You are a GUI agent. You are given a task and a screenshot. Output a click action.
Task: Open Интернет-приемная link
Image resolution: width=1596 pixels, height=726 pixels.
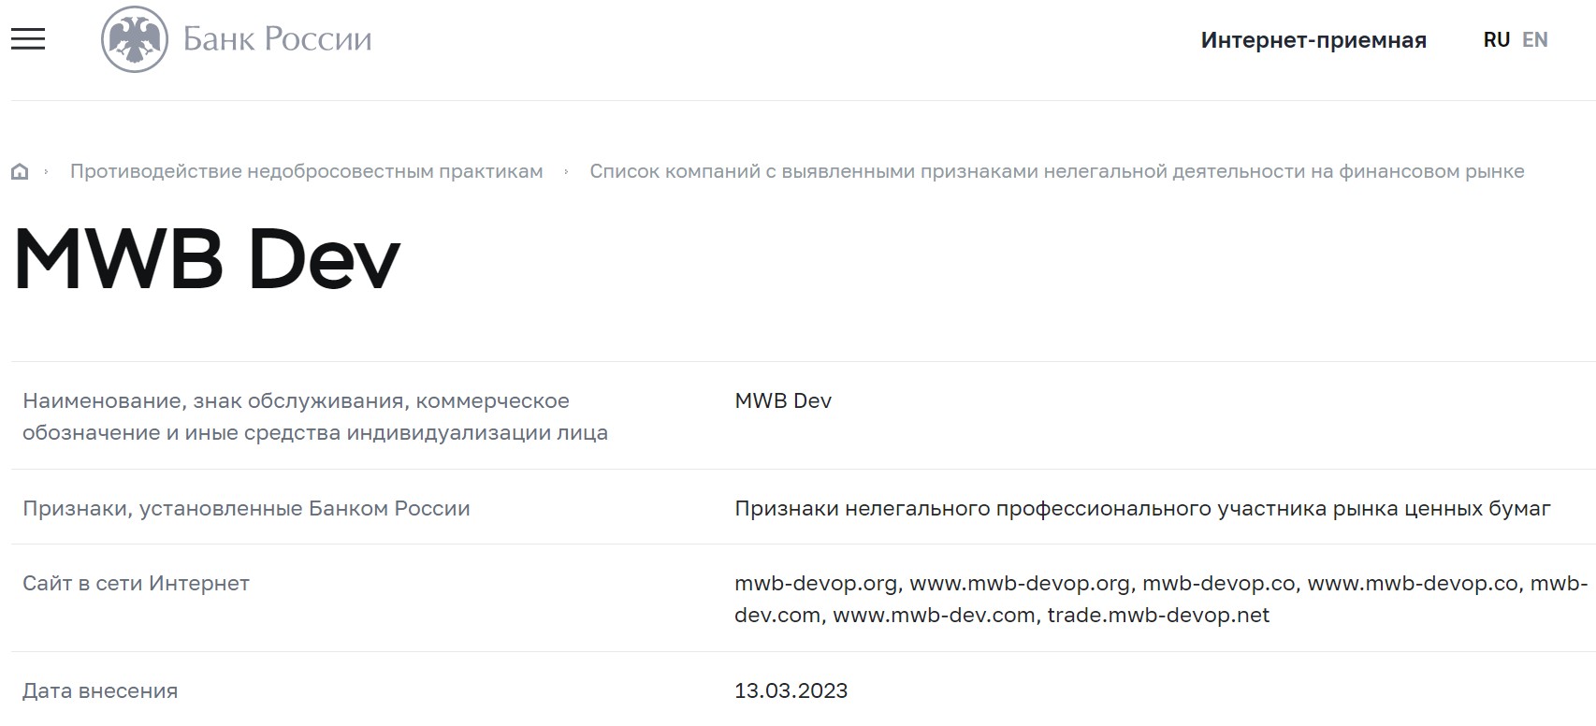[1313, 40]
